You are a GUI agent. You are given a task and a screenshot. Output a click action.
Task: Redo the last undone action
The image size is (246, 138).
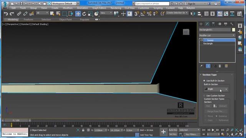12,14
